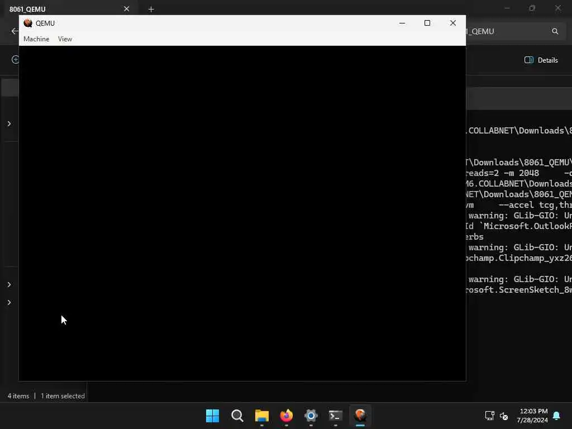
Task: Open taskbar Search
Action: click(x=237, y=416)
